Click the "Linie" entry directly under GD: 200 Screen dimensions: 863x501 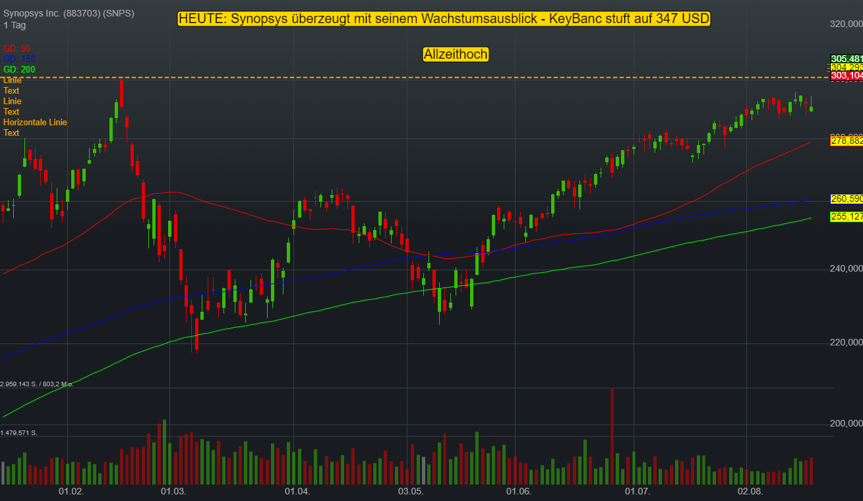tap(12, 80)
